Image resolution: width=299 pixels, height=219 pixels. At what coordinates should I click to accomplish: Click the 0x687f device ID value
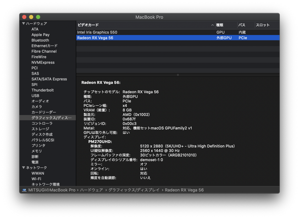pyautogui.click(x=129, y=119)
